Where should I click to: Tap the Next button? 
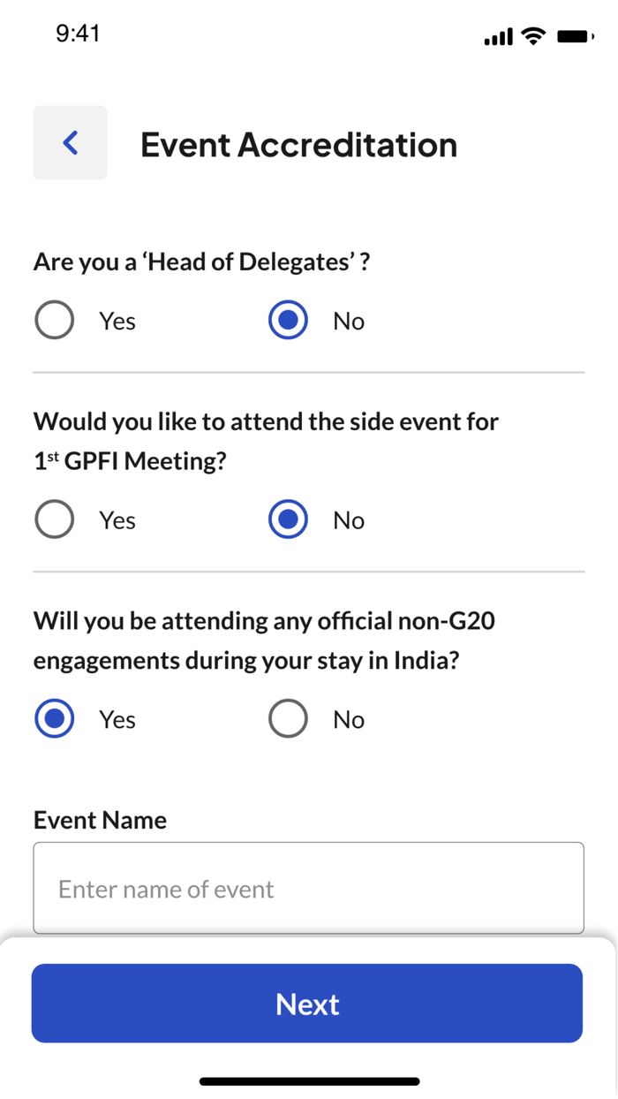pyautogui.click(x=307, y=1004)
